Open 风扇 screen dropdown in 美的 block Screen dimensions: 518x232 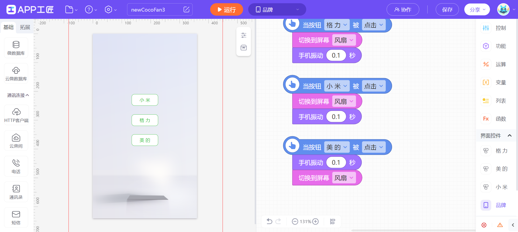pos(344,178)
